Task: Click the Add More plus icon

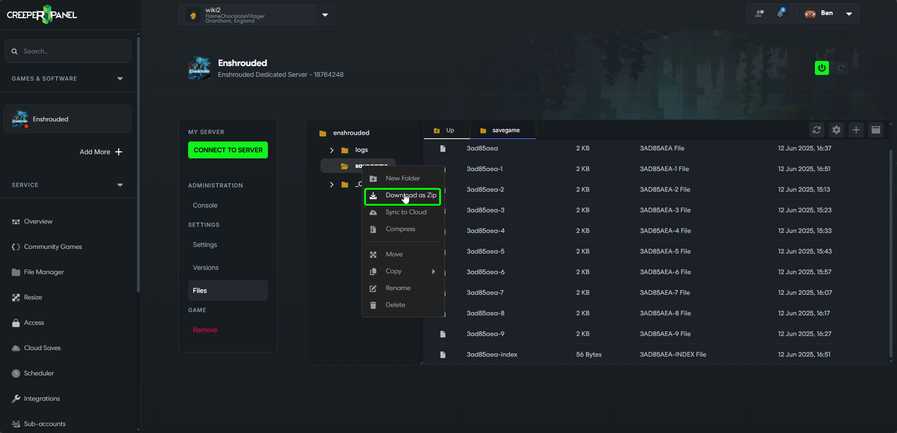Action: 119,152
